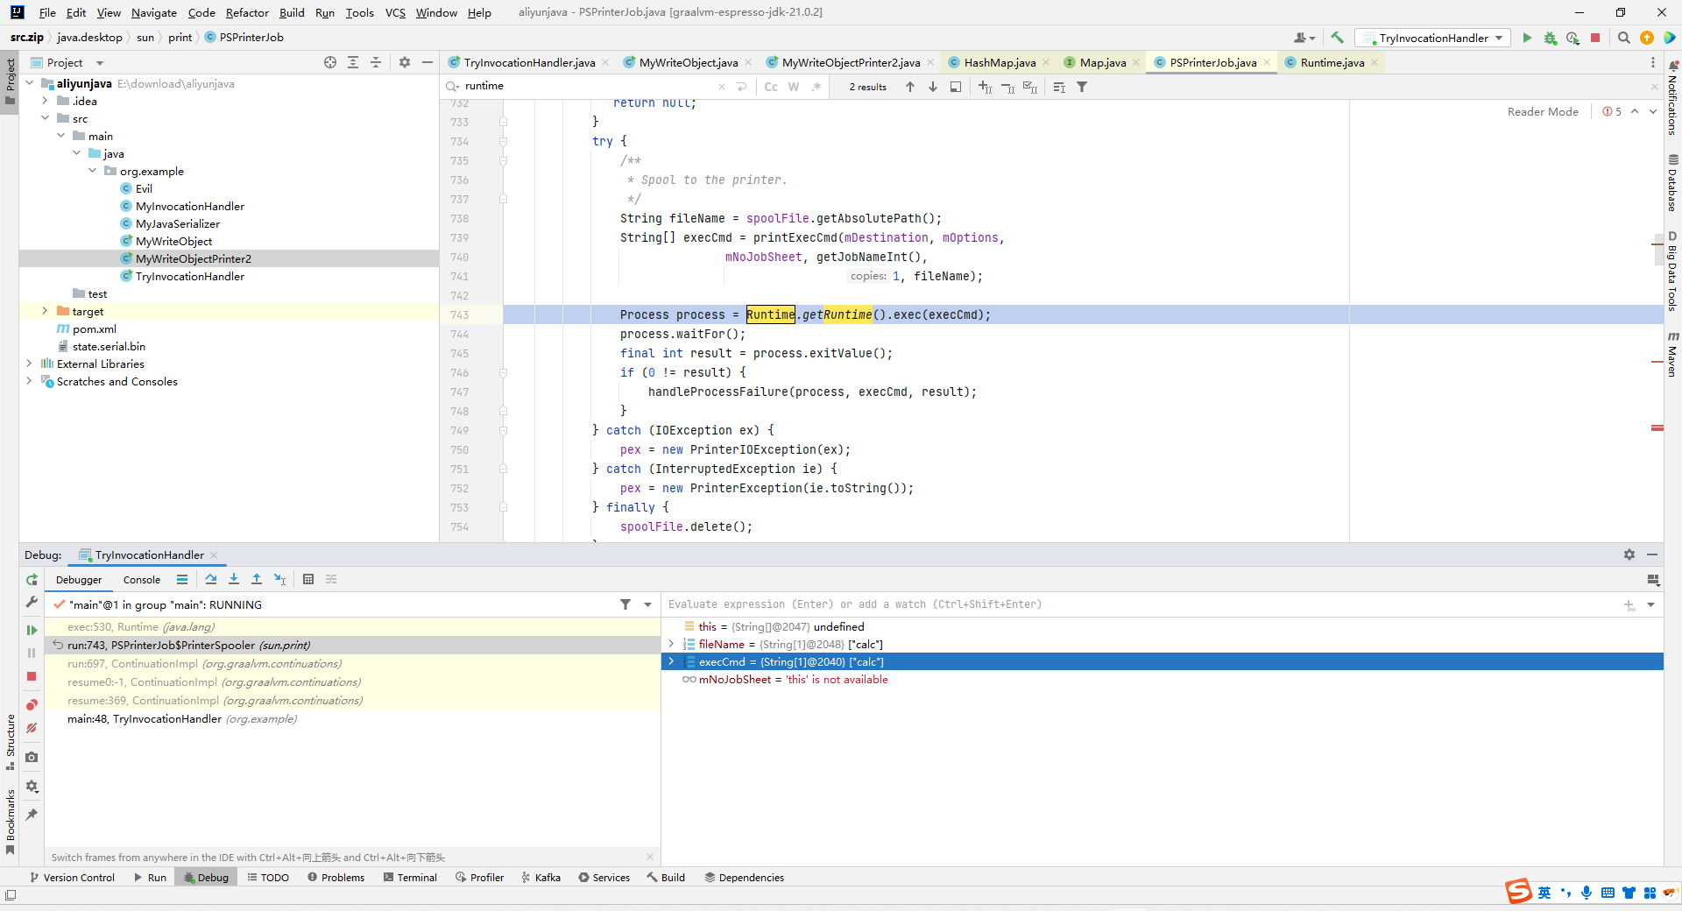Click the Step Into debugger icon
Image resolution: width=1682 pixels, height=911 pixels.
coord(234,579)
